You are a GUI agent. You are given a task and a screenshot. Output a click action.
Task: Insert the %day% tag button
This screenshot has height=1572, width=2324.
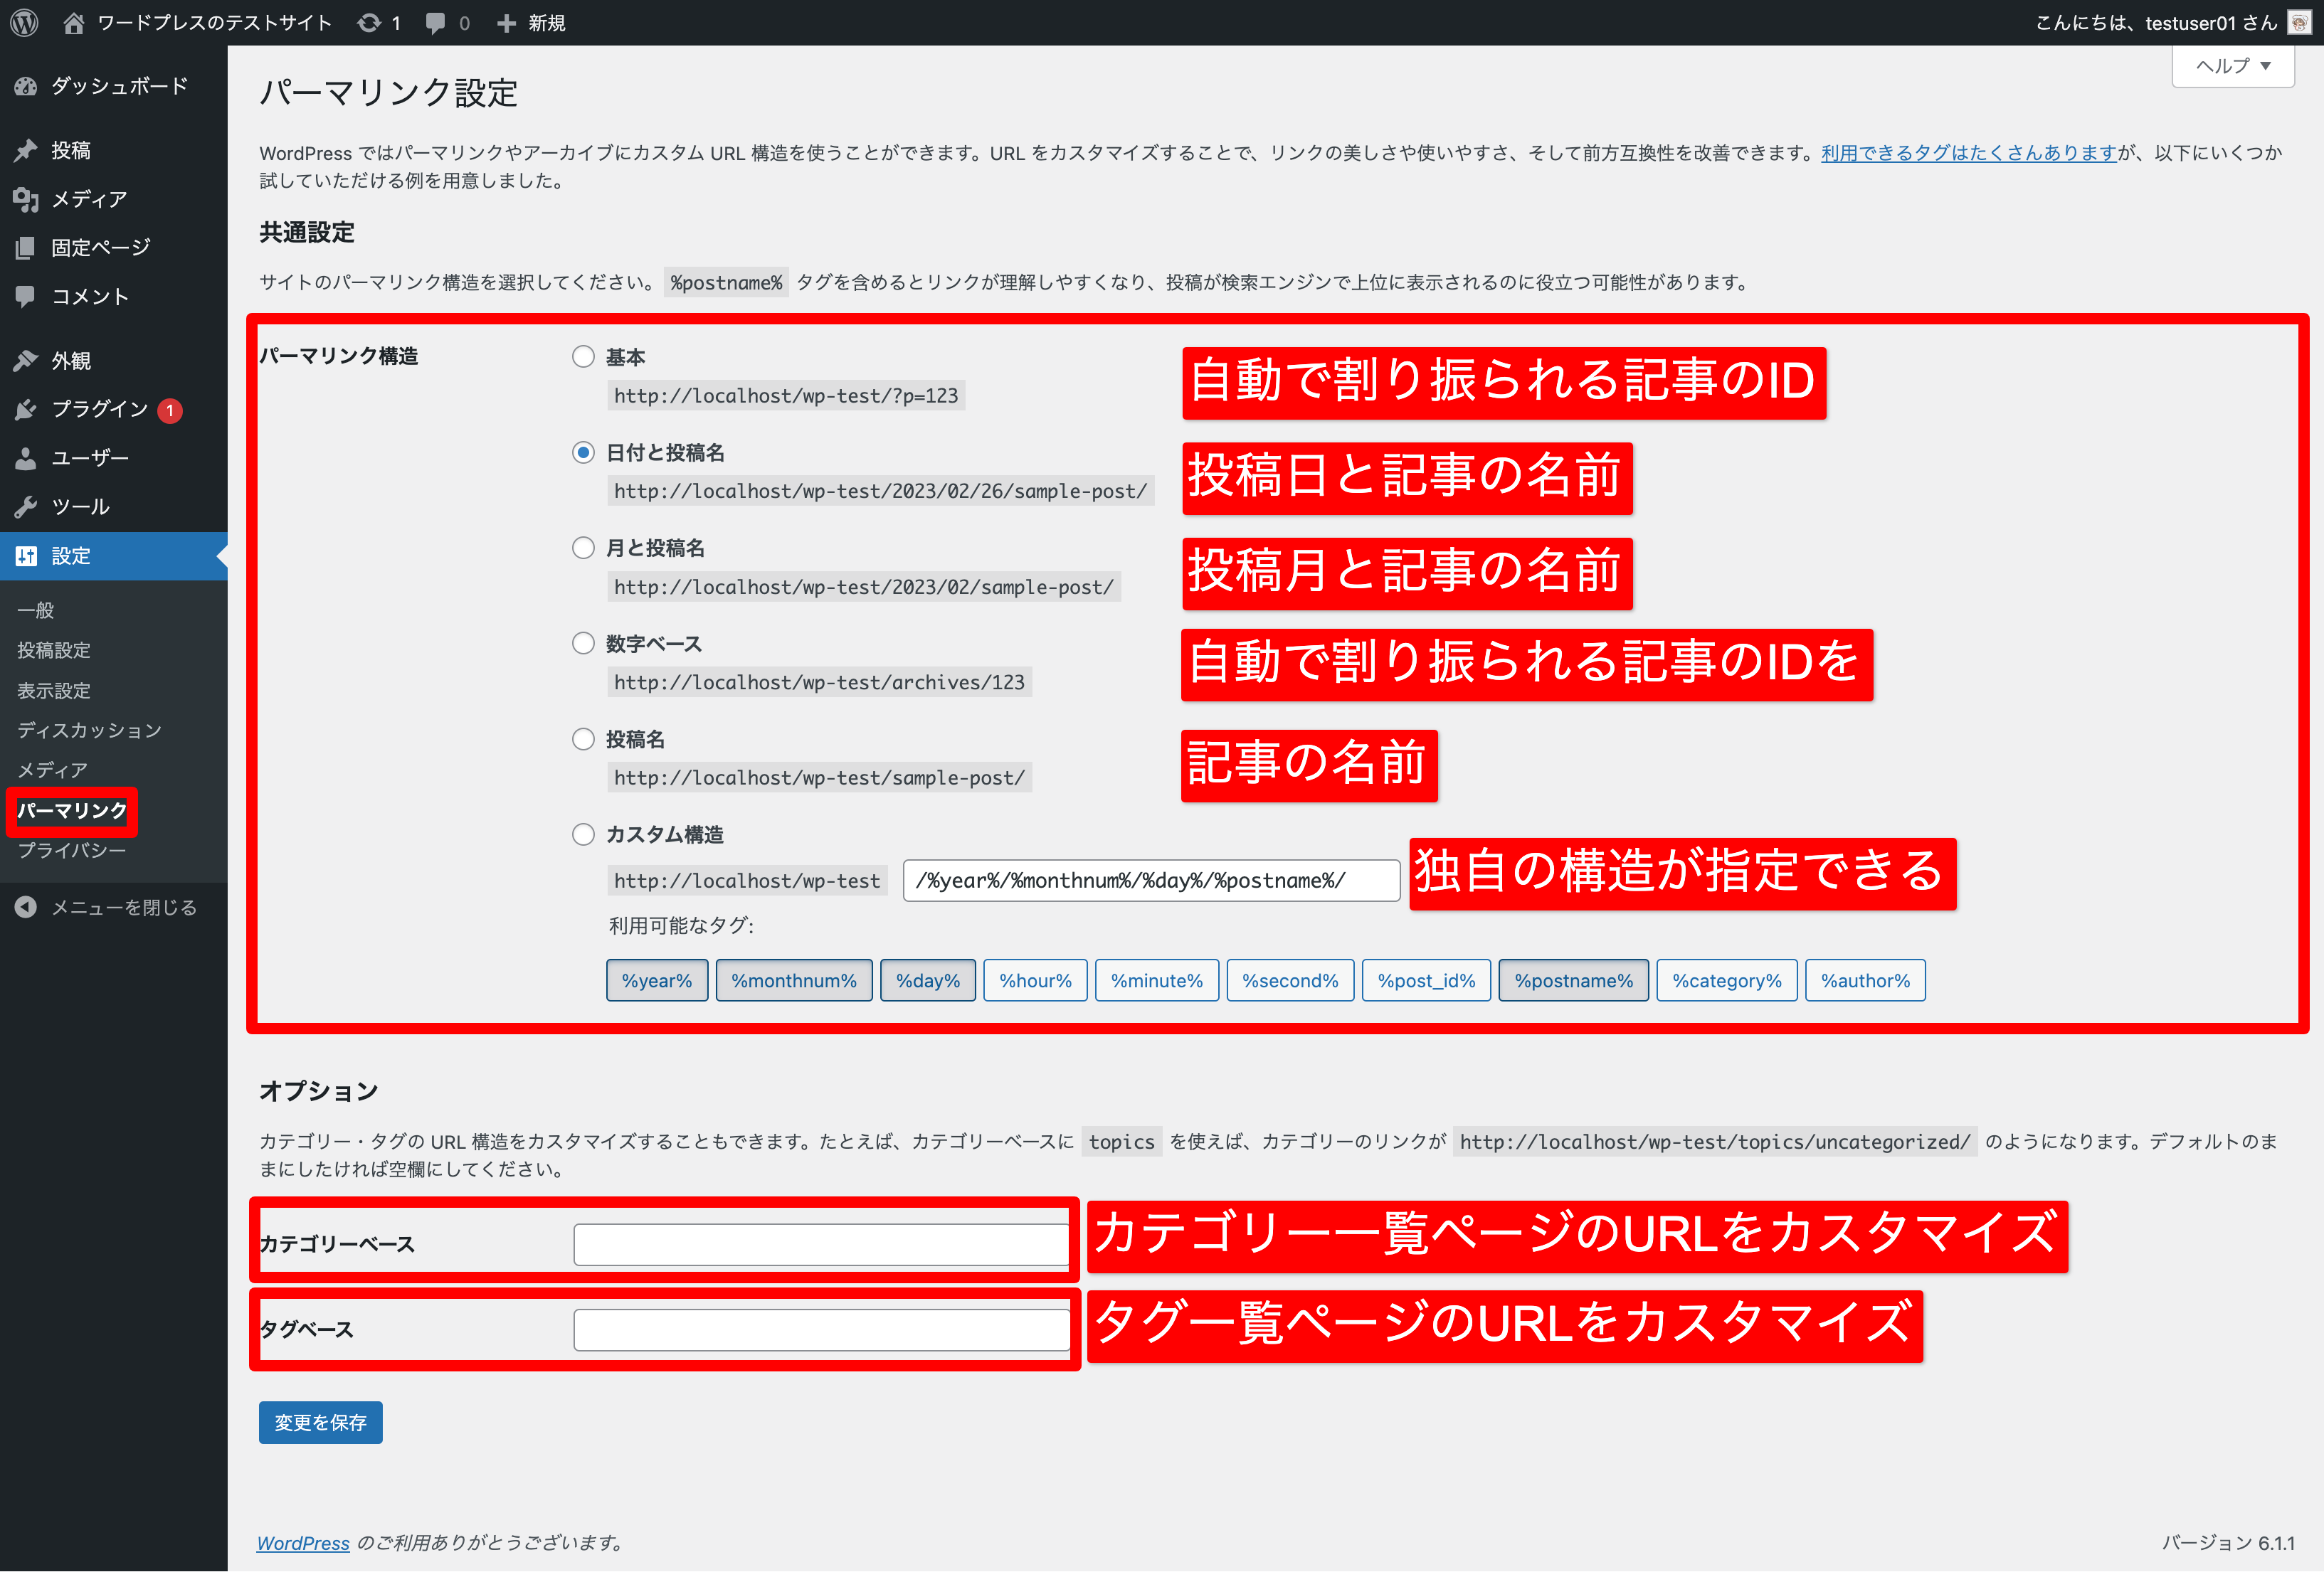928,980
